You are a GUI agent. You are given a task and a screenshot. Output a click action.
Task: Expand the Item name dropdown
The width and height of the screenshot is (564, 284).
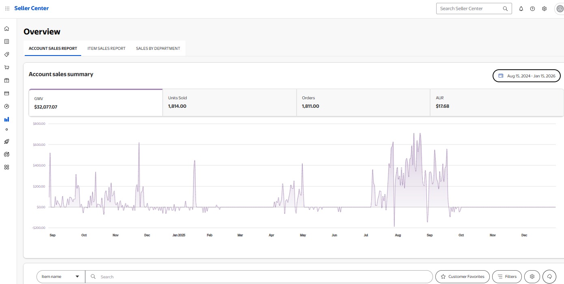(60, 277)
